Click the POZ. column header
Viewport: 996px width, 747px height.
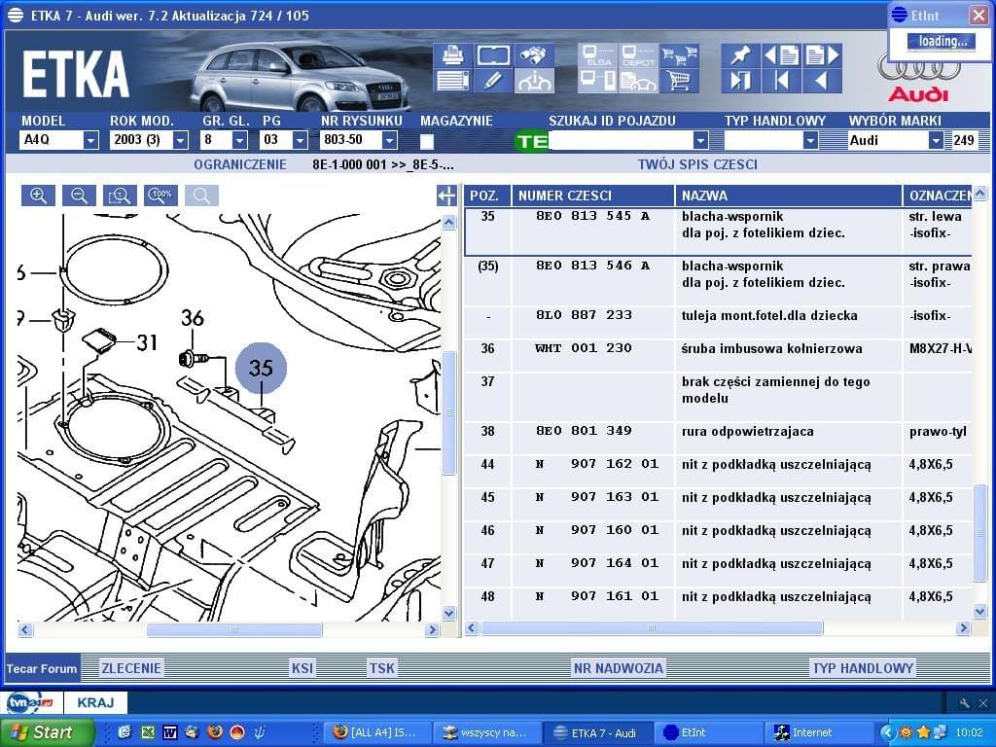click(487, 196)
